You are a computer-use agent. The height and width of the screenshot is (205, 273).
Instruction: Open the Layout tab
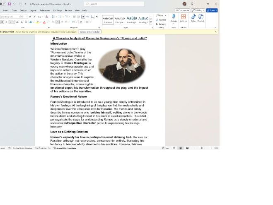[33, 10]
